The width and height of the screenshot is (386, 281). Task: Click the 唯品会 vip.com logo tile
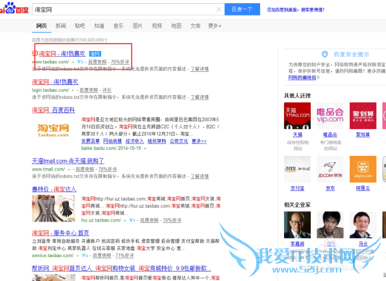pyautogui.click(x=330, y=116)
